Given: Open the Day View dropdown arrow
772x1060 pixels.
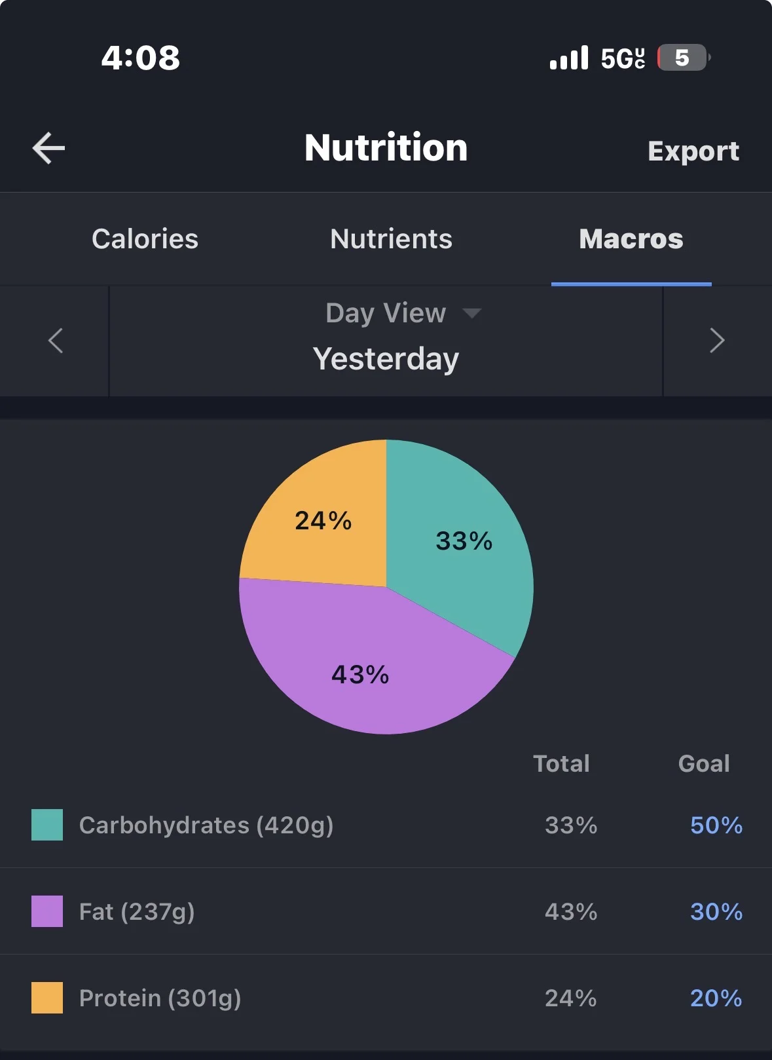Looking at the screenshot, I should pyautogui.click(x=471, y=313).
